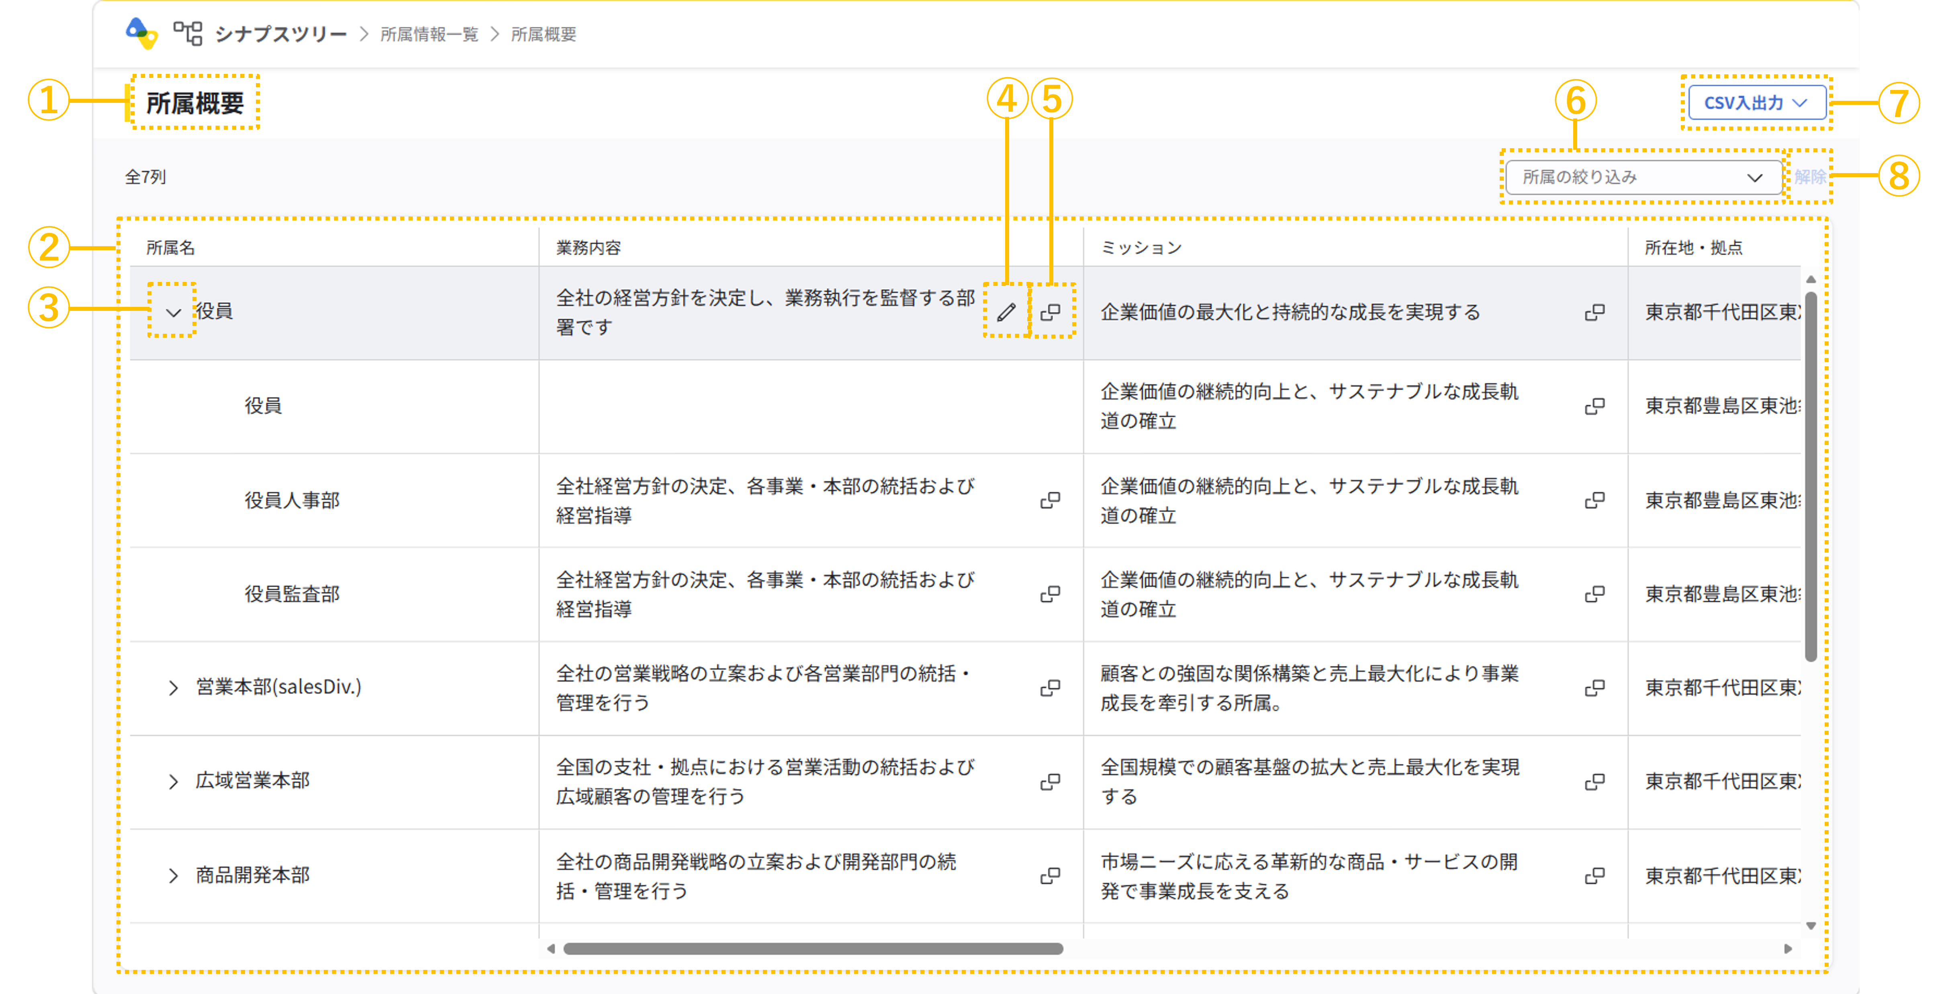
Task: Click the 所在地・拠点 column header
Action: pyautogui.click(x=1693, y=248)
